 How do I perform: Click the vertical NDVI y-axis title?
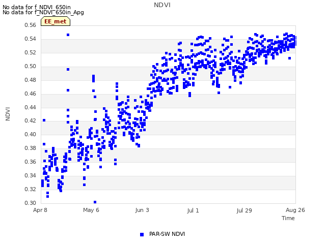point(8,114)
